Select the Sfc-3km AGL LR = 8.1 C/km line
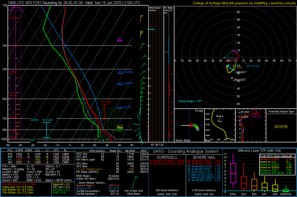Screen dimensions: 297x197 [x=19, y=184]
